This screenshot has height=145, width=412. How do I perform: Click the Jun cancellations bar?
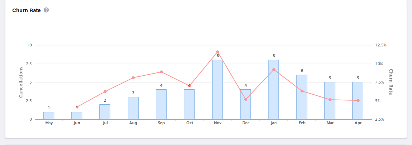pyautogui.click(x=77, y=115)
